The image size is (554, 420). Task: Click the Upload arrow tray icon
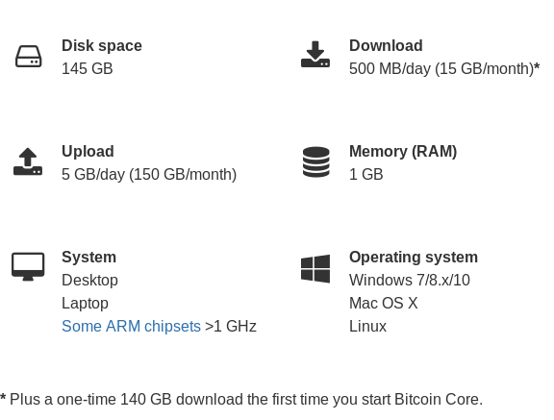(28, 161)
